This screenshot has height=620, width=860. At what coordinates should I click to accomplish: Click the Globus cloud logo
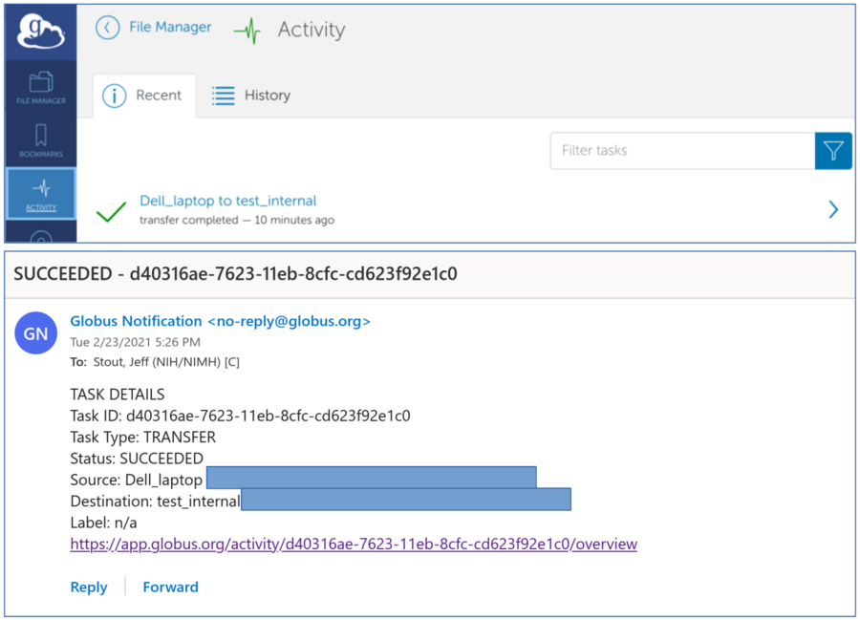pyautogui.click(x=40, y=32)
